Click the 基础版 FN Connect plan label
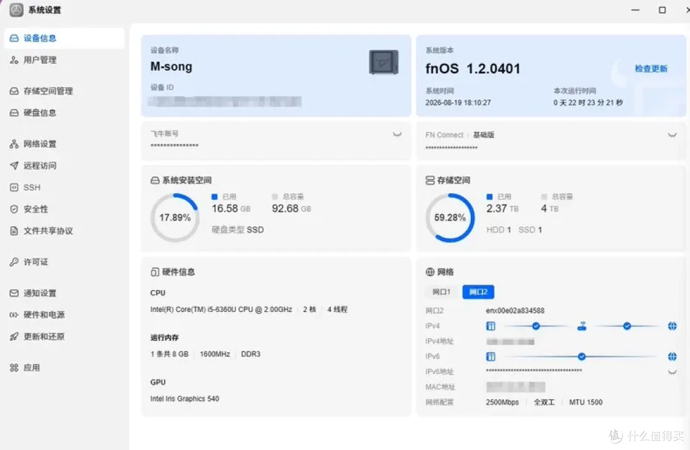Screen dimensions: 690x450 click(484, 135)
